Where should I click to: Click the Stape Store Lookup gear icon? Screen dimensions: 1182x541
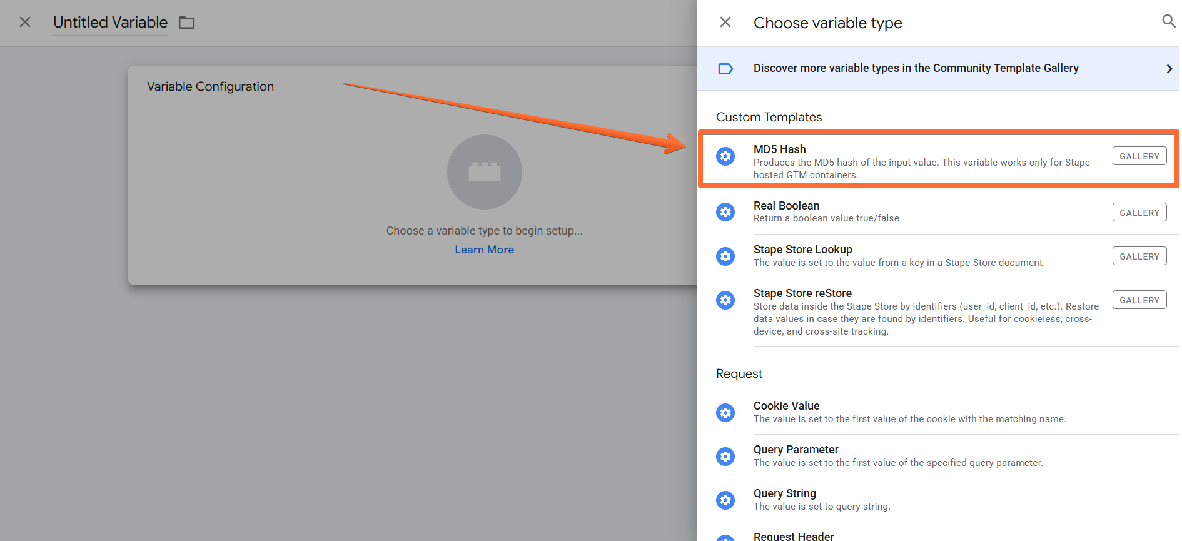click(x=725, y=256)
